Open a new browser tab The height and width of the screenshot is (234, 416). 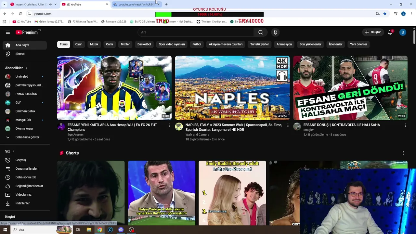pyautogui.click(x=166, y=4)
